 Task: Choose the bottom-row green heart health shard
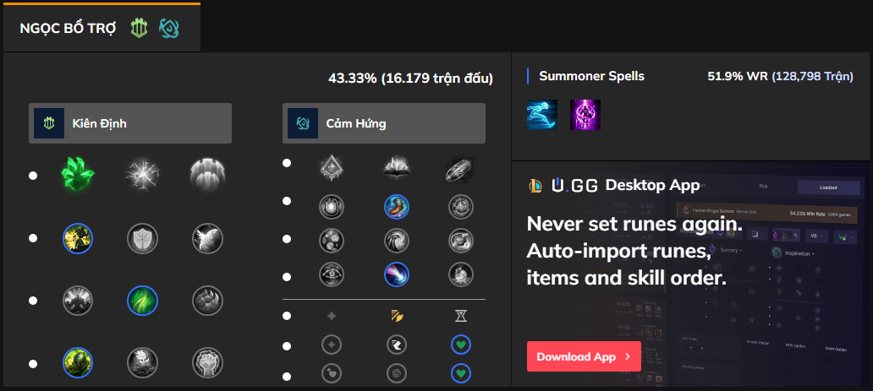[460, 372]
